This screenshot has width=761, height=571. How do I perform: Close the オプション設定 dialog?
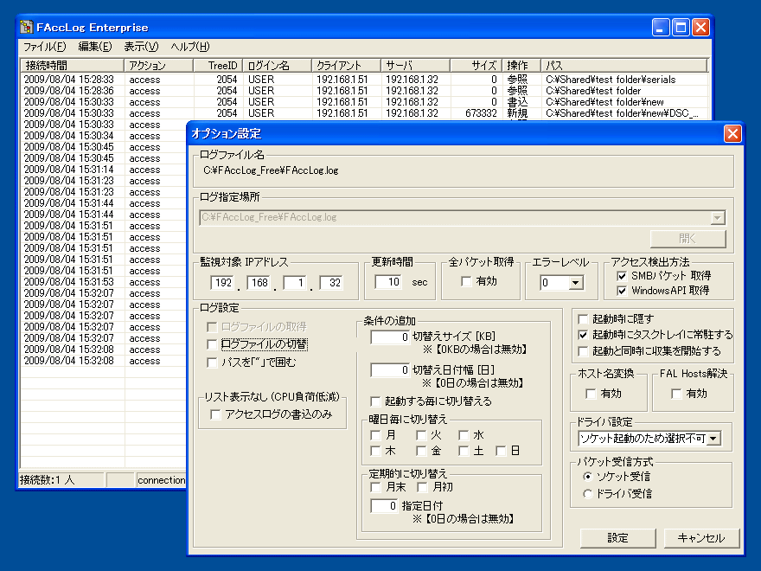732,133
